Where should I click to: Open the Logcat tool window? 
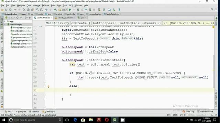pyautogui.click(x=21, y=112)
